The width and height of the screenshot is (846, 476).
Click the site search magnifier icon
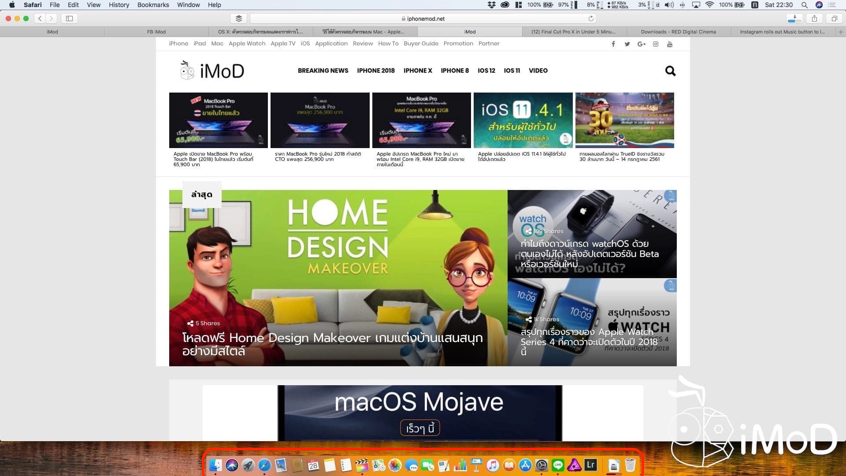point(670,71)
